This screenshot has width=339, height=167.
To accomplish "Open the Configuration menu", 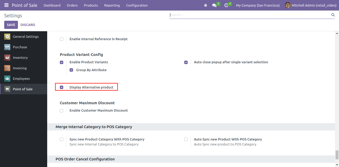I will point(137,5).
